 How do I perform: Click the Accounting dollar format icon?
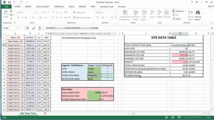point(97,17)
